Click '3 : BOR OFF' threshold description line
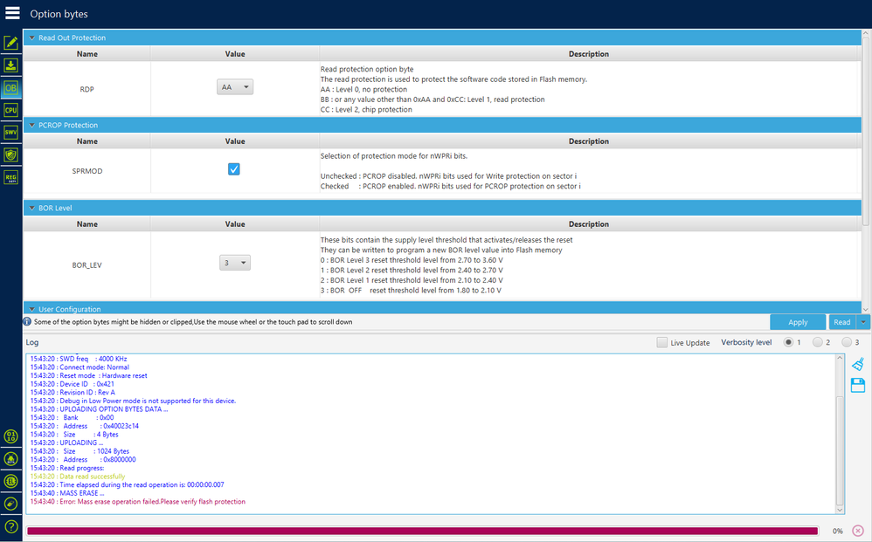Viewport: 872px width, 542px height. pos(411,291)
